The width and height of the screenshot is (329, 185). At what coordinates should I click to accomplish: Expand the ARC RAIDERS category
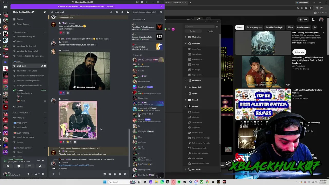click(x=19, y=118)
